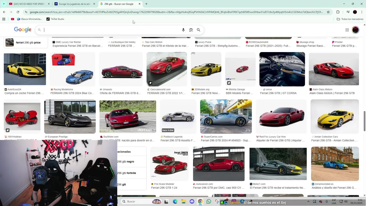Screen dimensions: 366x206
Task: Show hidden system tray icons chevron
Action: [308, 201]
